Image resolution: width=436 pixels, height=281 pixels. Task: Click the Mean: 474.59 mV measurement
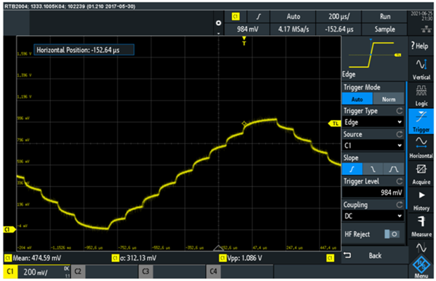(x=37, y=259)
